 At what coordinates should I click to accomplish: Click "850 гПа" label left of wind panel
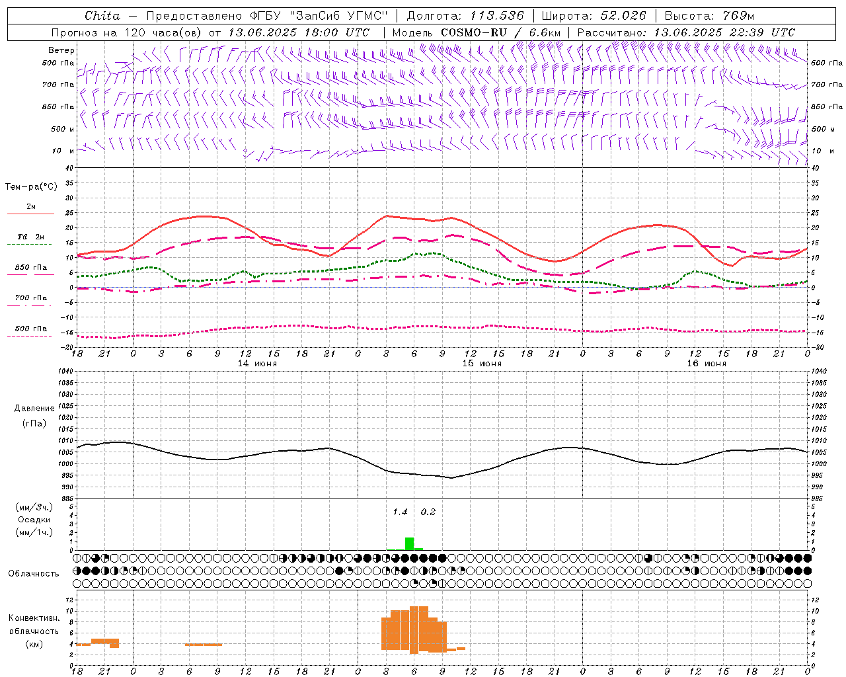pos(58,106)
